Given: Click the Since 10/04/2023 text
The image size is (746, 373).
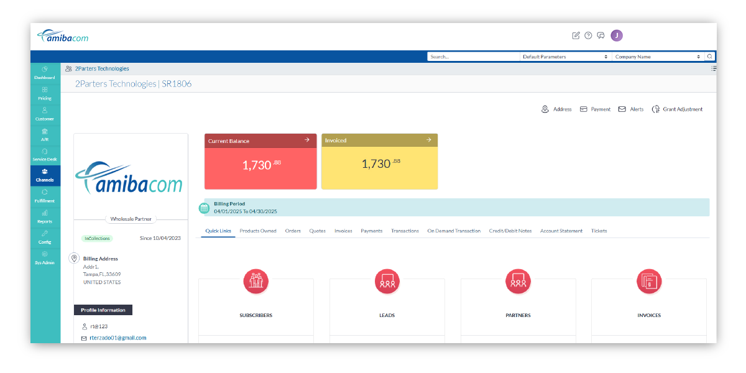Looking at the screenshot, I should click(x=160, y=238).
